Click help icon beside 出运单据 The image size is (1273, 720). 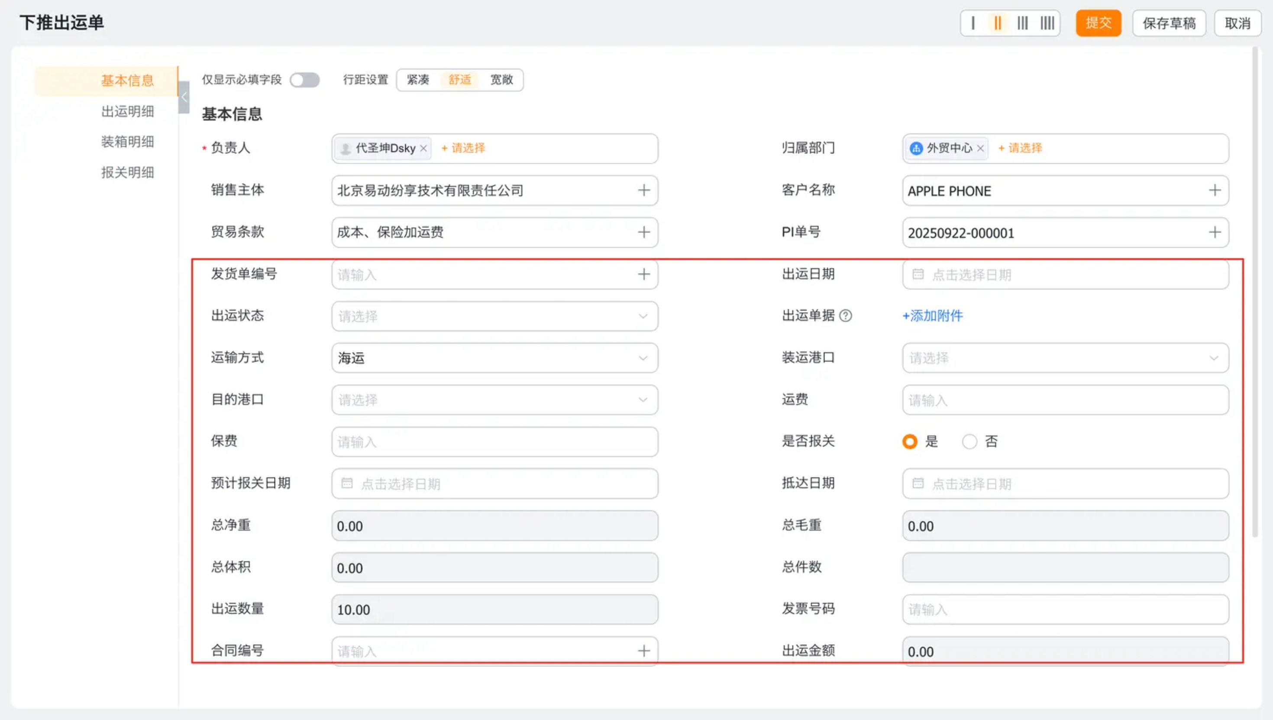coord(846,315)
